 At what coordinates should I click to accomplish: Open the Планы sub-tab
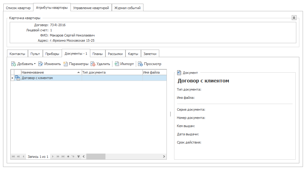[x=97, y=54]
